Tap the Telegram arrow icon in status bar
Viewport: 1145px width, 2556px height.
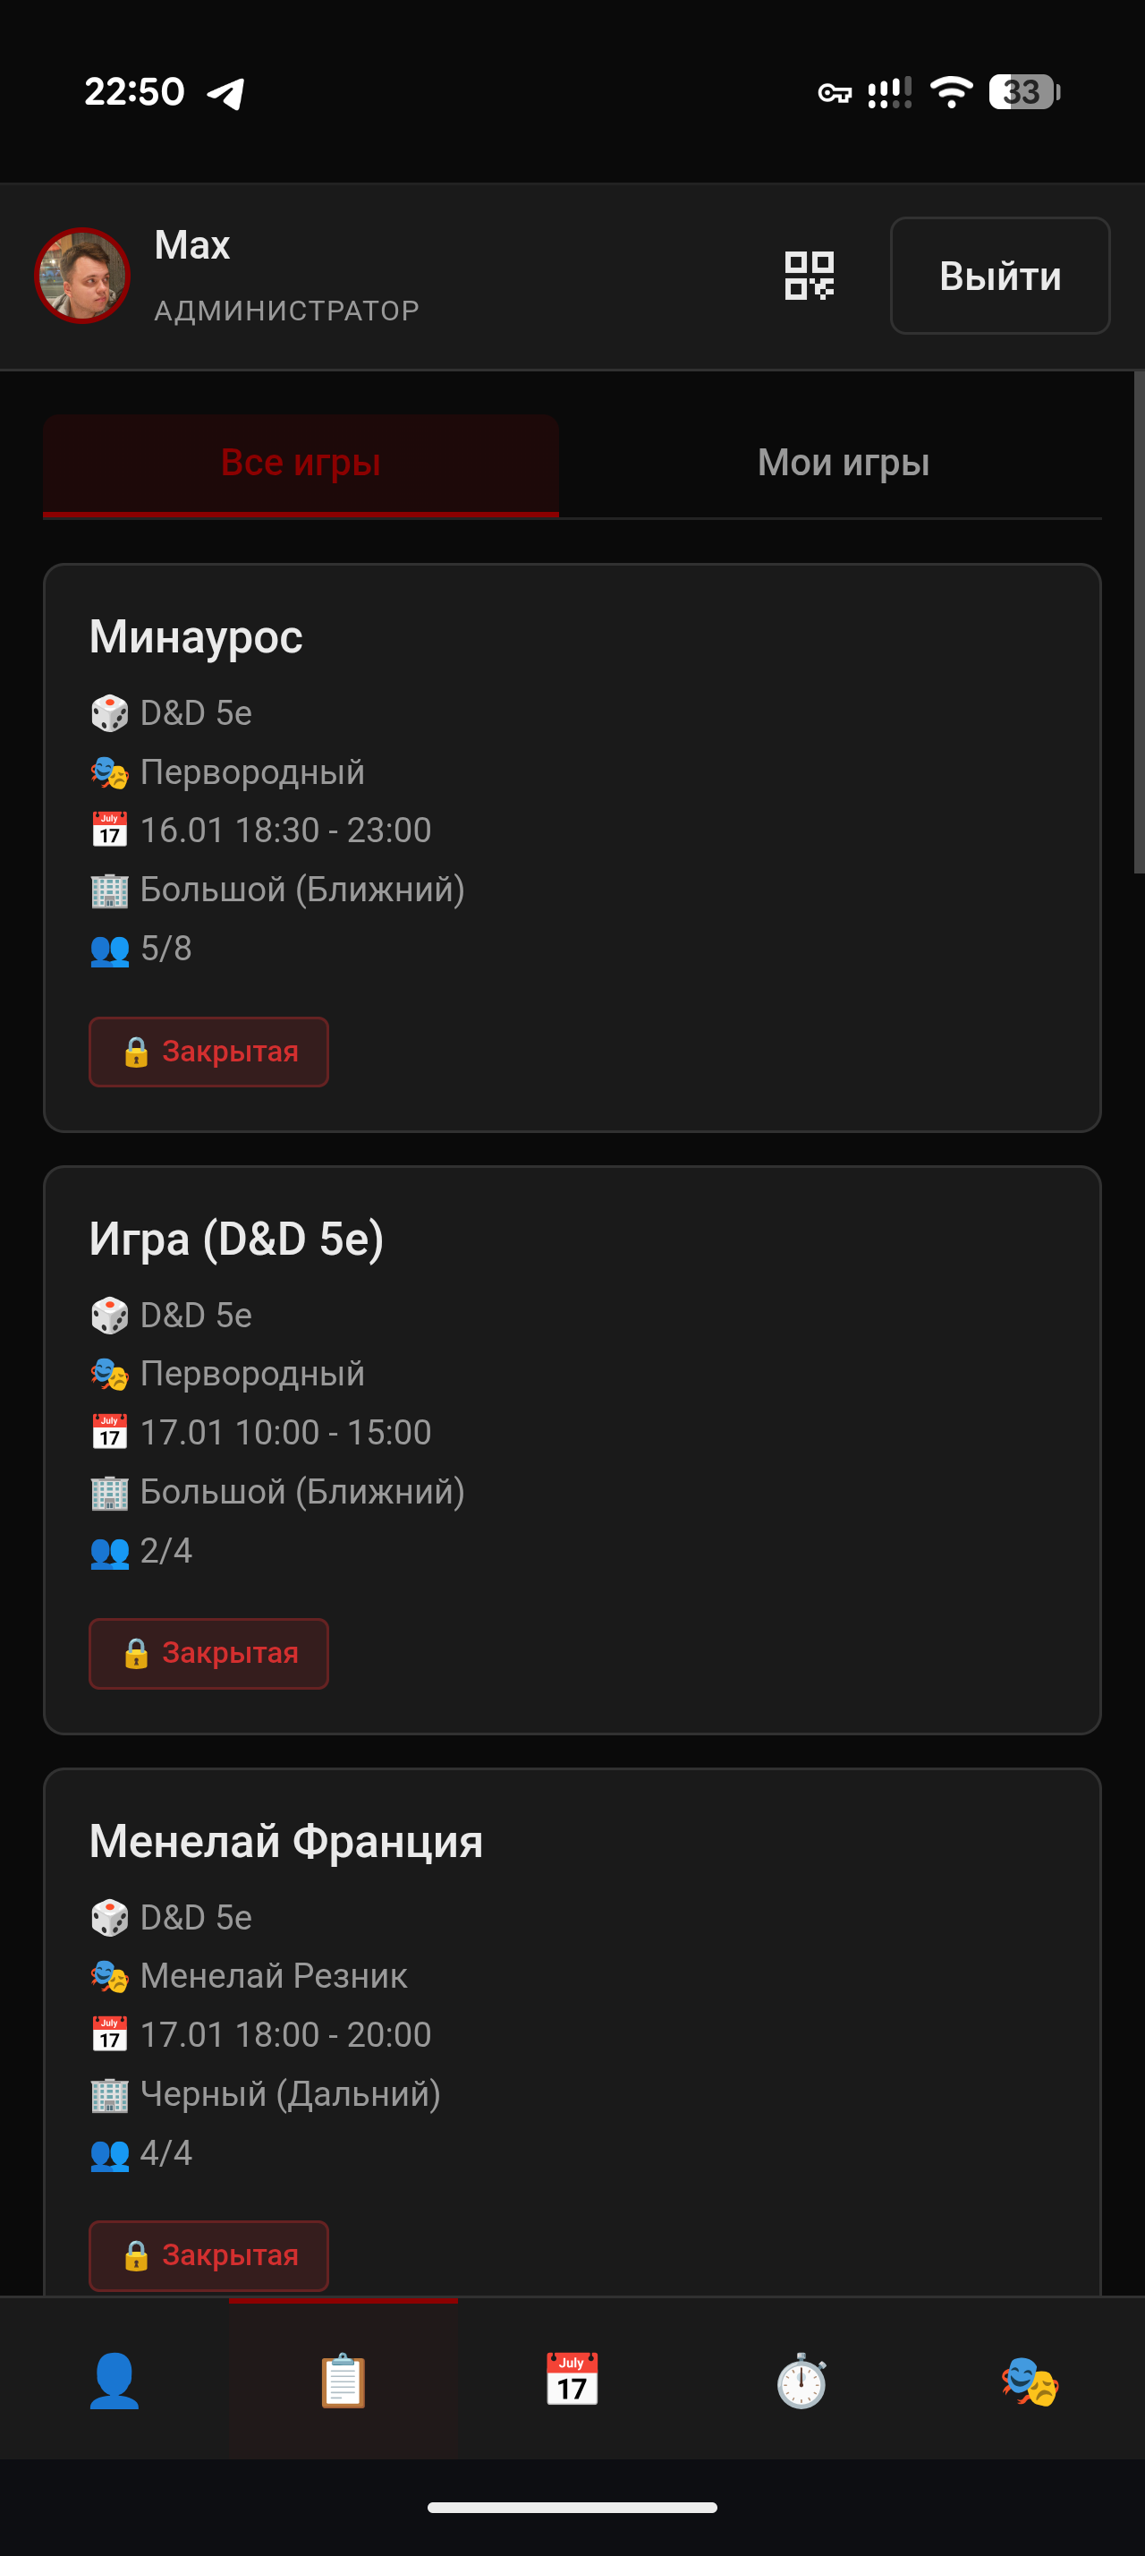pos(227,93)
